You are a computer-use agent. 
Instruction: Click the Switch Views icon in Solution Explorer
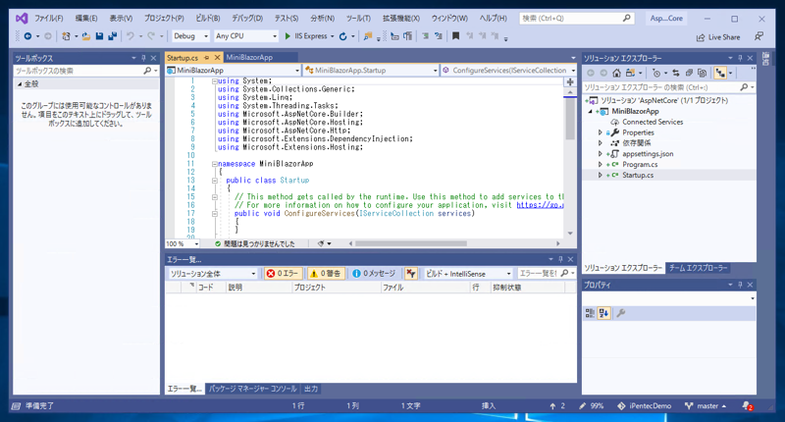(630, 73)
